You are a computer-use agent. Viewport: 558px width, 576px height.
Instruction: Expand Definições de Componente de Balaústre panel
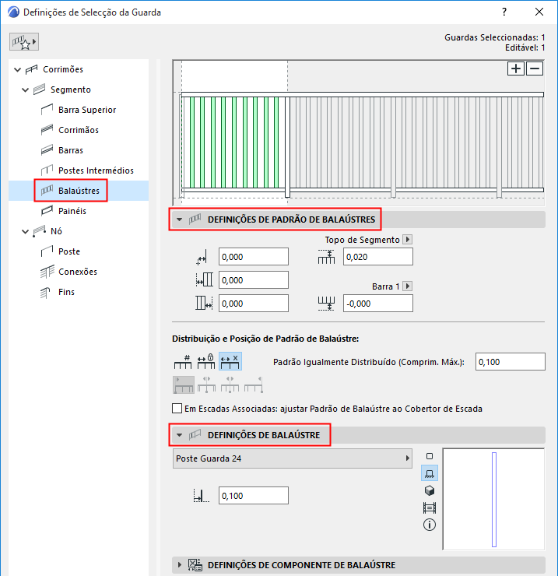[x=179, y=564]
